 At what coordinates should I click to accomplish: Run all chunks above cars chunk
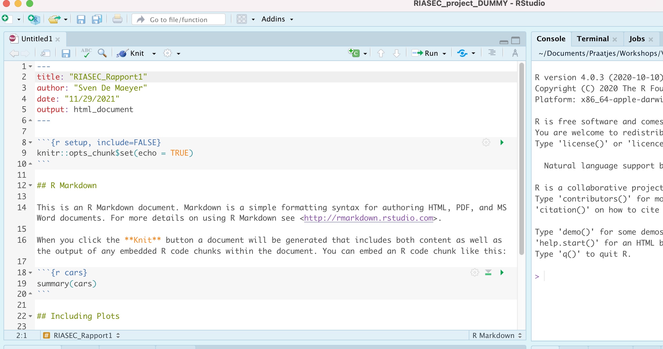(x=488, y=272)
